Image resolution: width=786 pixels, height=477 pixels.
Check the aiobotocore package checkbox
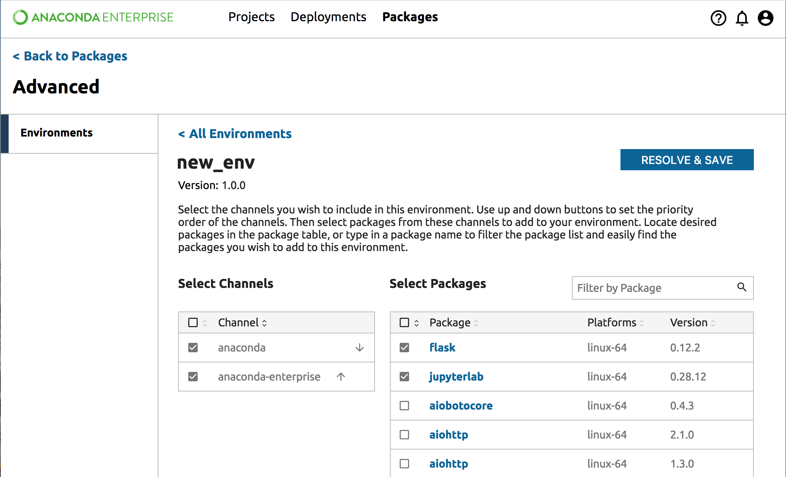point(404,406)
